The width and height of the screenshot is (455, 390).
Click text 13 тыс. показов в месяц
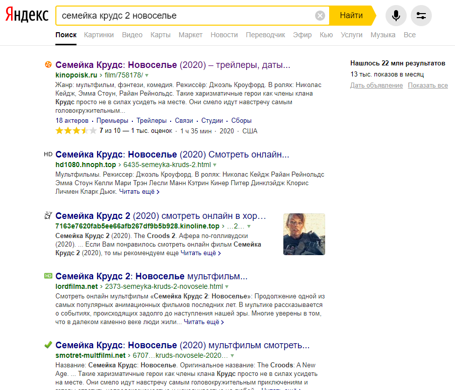tap(387, 74)
